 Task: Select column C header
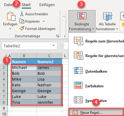[x=49, y=56]
